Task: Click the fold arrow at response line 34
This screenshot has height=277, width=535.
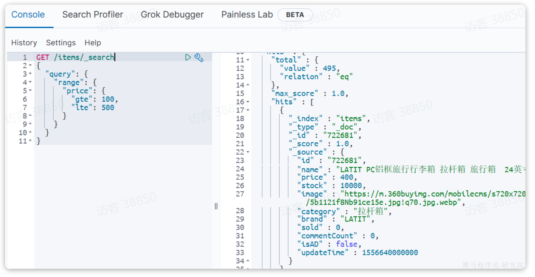Action: point(248,261)
